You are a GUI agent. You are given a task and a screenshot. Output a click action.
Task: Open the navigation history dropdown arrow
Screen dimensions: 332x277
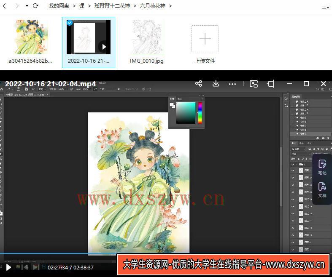[27, 6]
